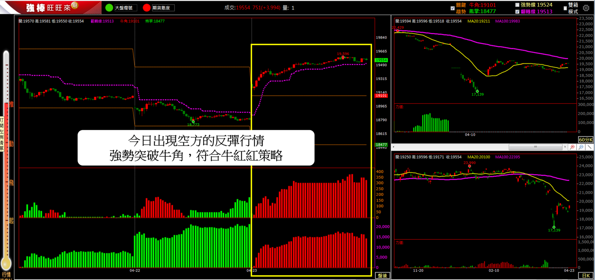Uncheck the 翻轉線 checkbox
The height and width of the screenshot is (280, 595).
(x=517, y=12)
